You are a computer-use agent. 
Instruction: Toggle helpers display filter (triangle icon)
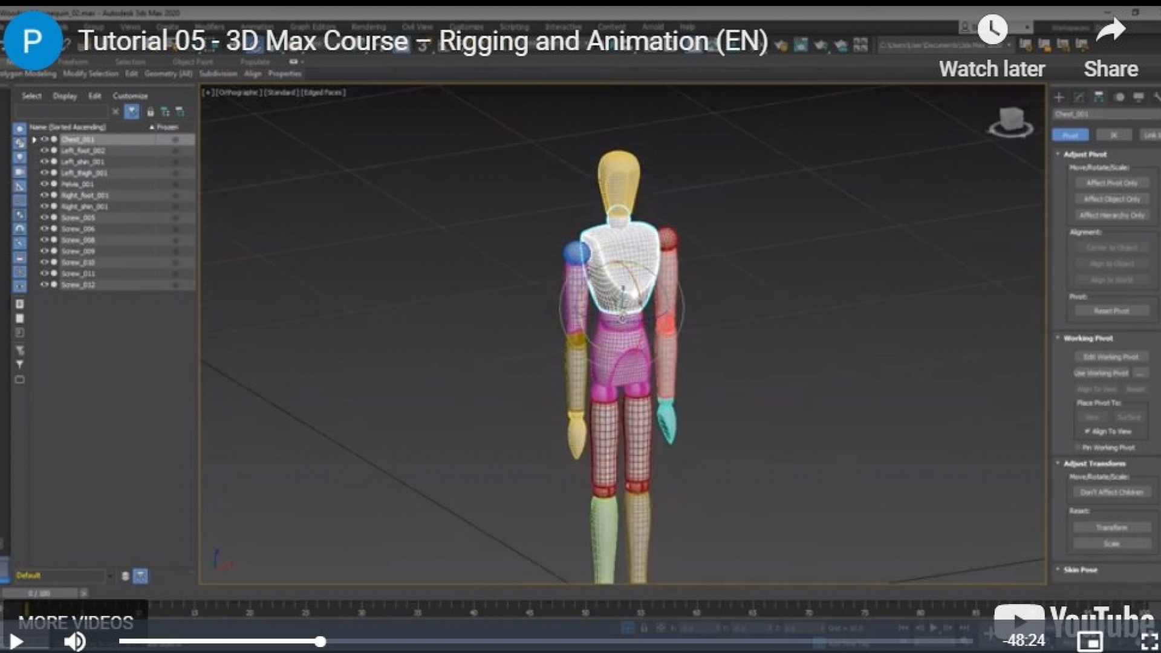pyautogui.click(x=19, y=187)
